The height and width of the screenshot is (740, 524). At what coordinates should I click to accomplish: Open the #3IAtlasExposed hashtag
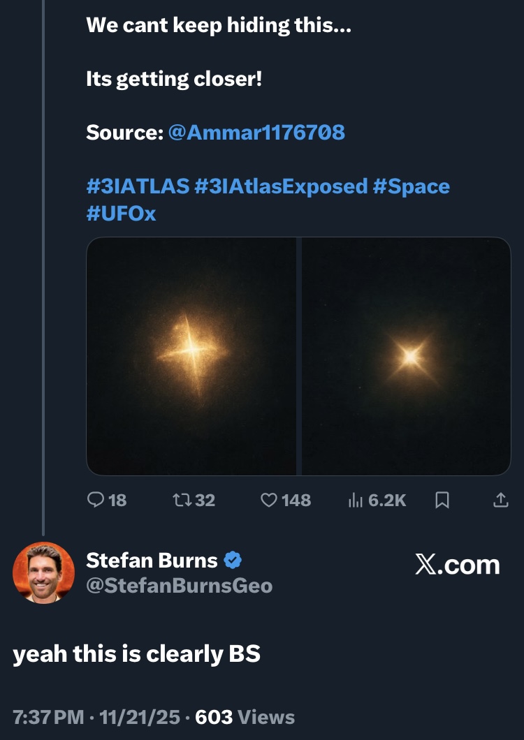tap(281, 186)
